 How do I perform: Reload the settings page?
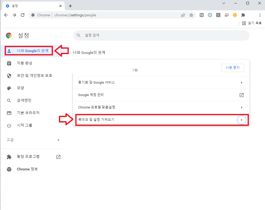23,15
